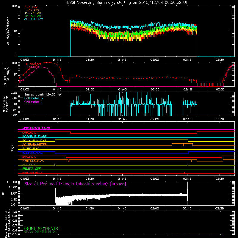The image size is (238, 238).
Task: Click '01:45' under the modulation panel
Action: pyautogui.click(x=122, y=119)
